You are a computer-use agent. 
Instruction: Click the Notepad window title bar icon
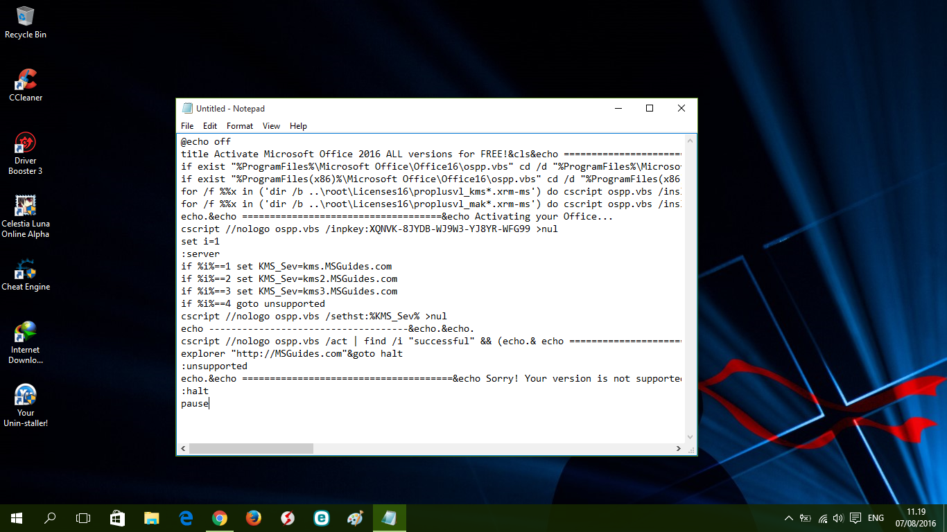click(187, 108)
